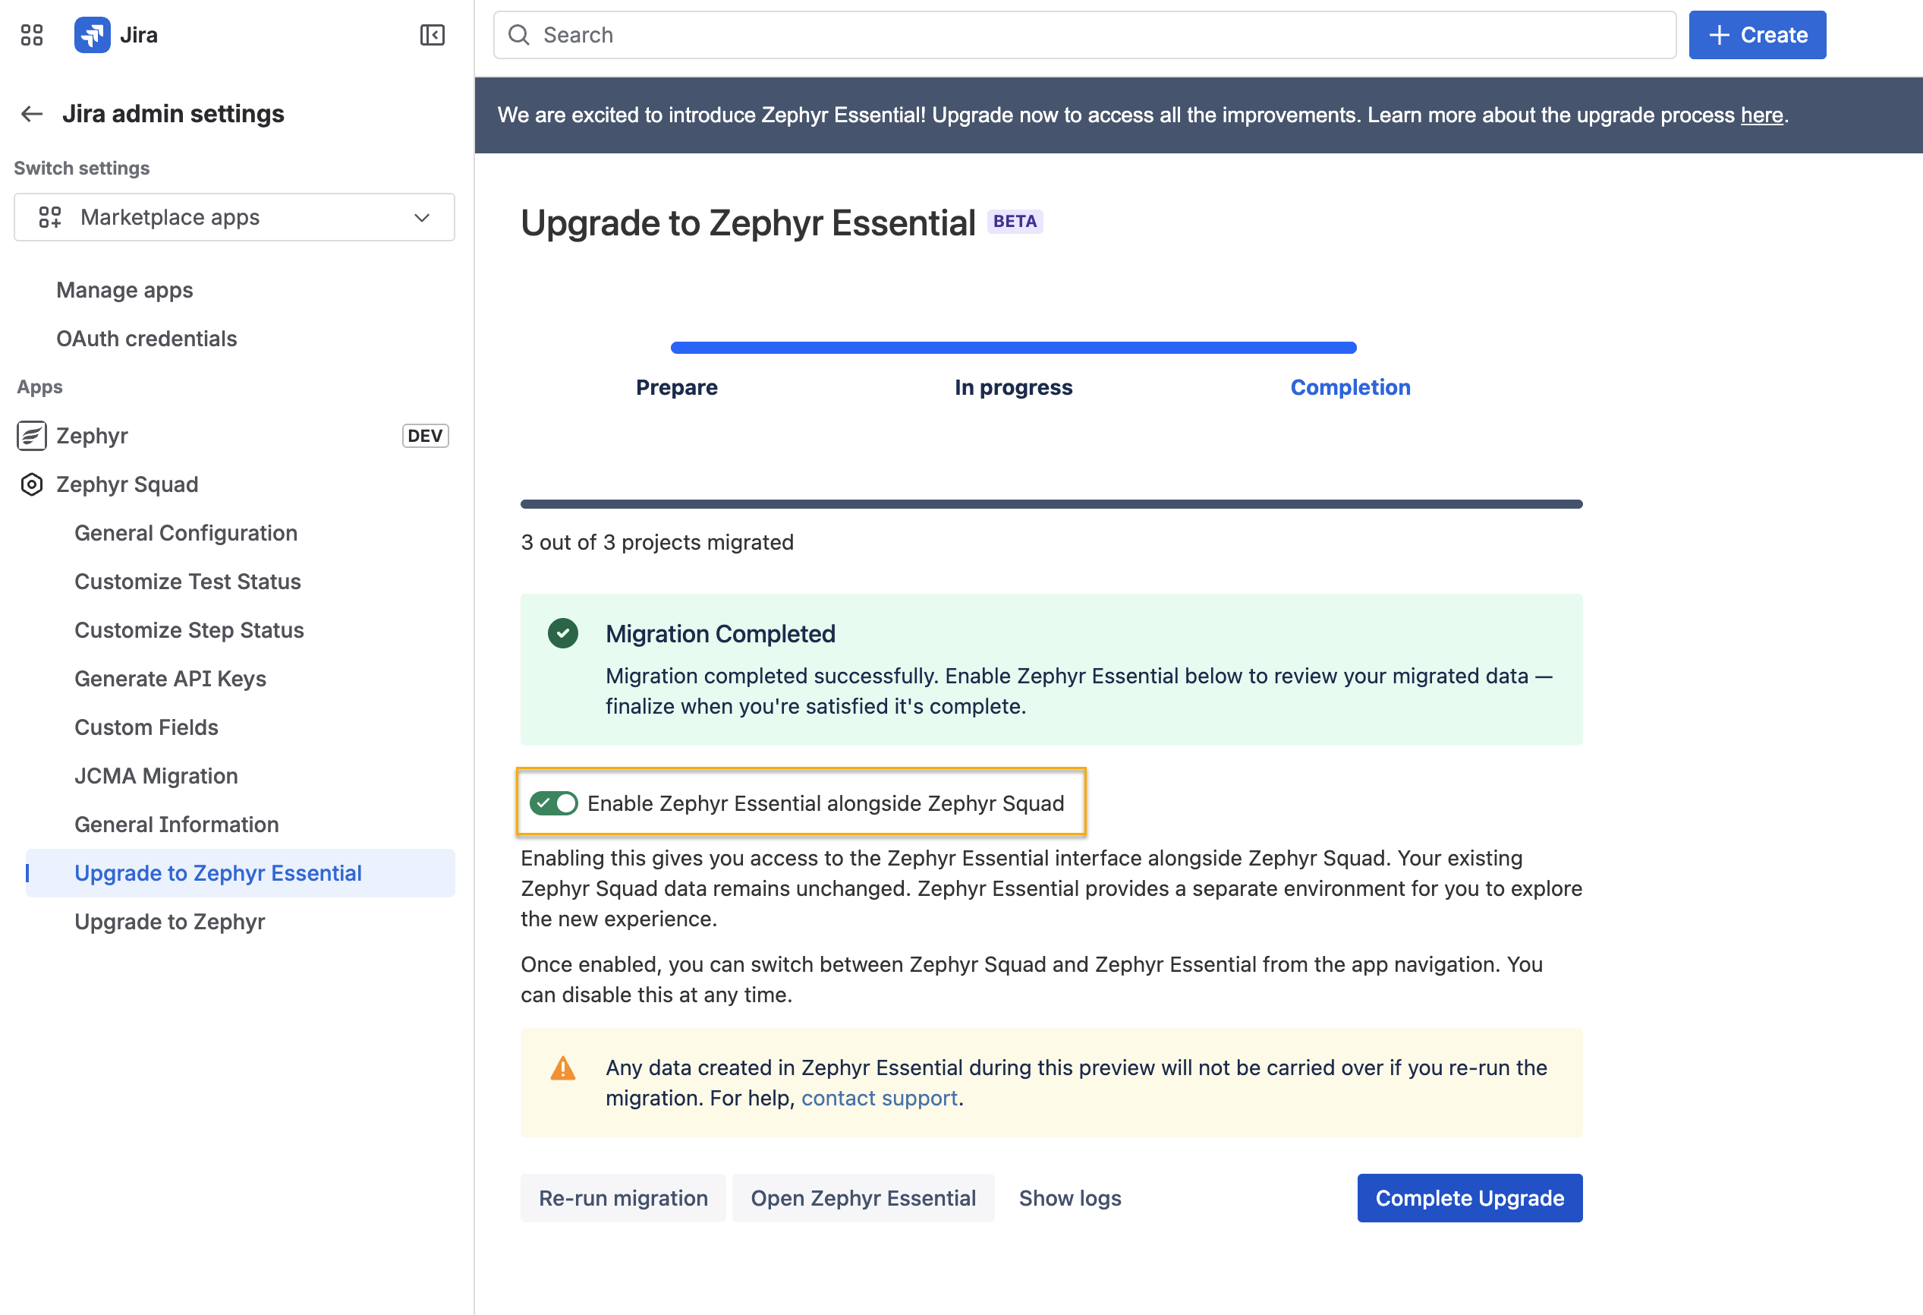
Task: Open General Information
Action: click(x=177, y=825)
